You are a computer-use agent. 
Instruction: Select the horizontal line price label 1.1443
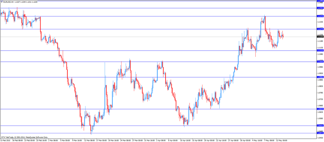[x=320, y=8]
